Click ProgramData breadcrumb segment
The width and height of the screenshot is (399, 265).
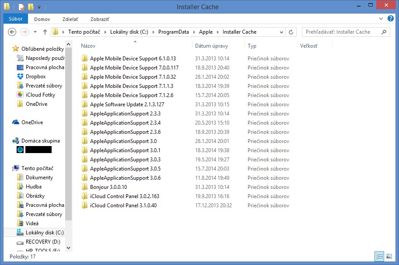point(174,32)
